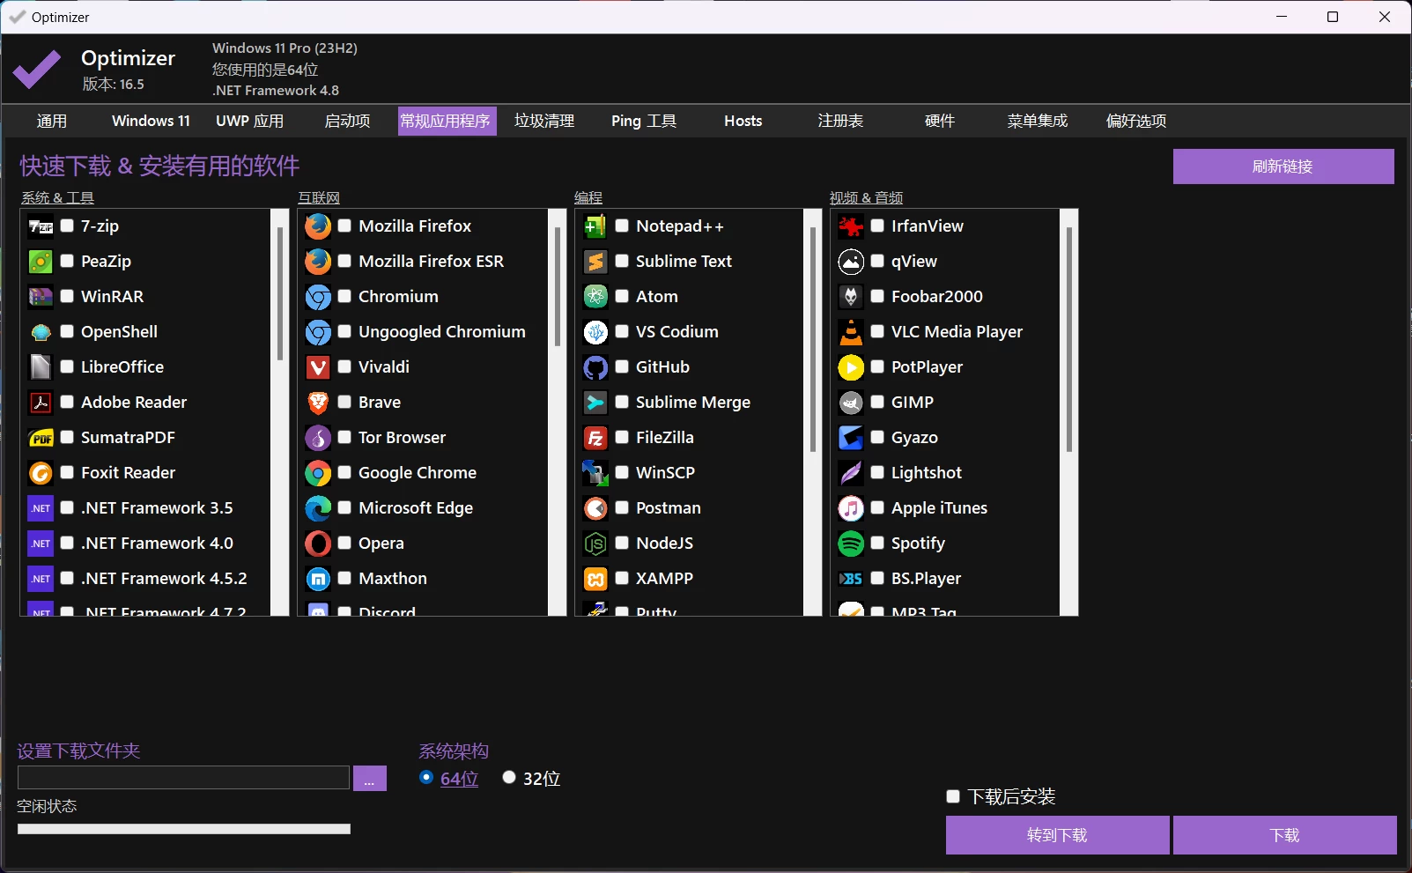1412x873 pixels.
Task: Check the Notepad++ checkbox
Action: [622, 226]
